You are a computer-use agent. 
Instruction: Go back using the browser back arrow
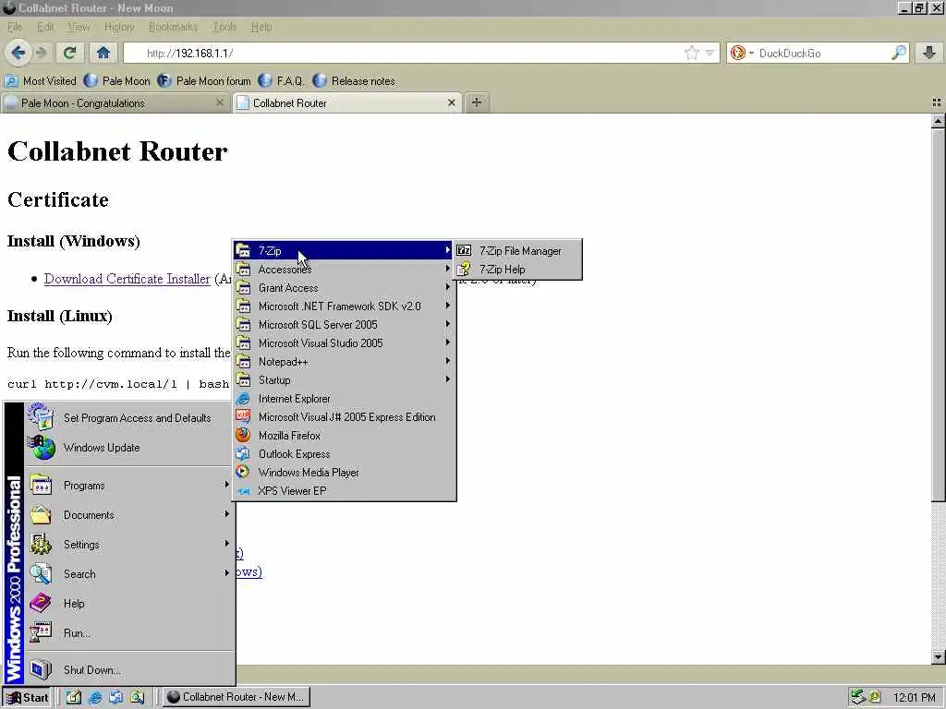pos(18,53)
